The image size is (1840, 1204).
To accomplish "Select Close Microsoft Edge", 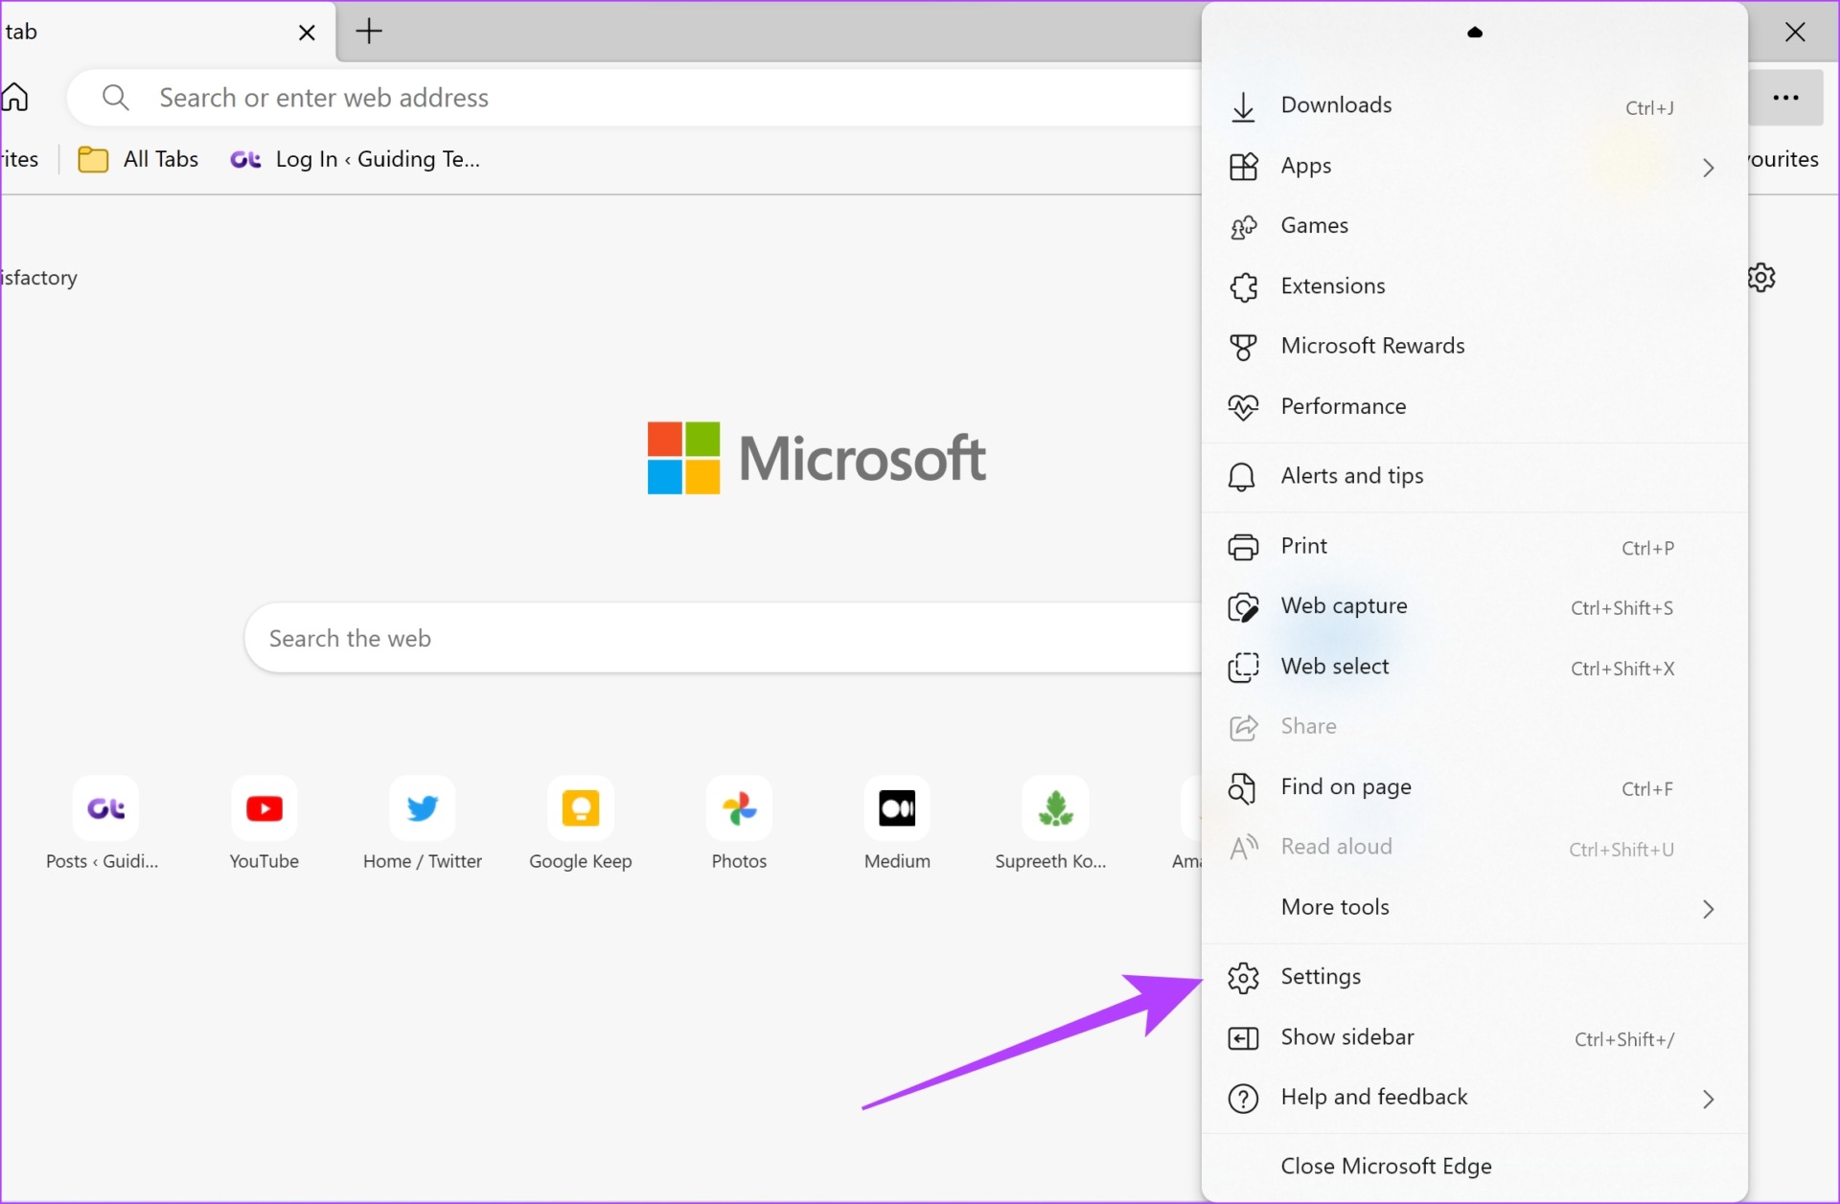I will click(x=1387, y=1167).
